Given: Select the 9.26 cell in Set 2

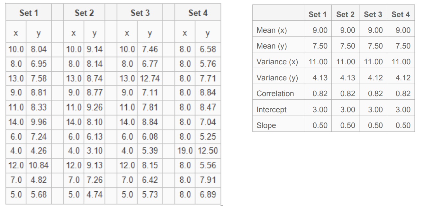Looking at the screenshot, I should [94, 107].
